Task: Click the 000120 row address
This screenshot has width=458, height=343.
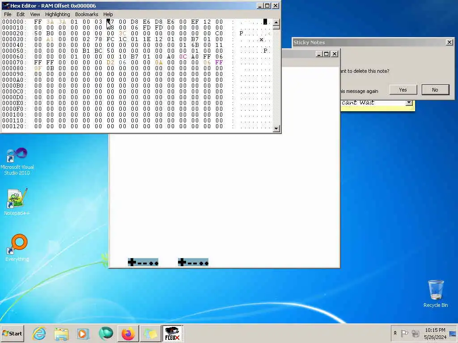Action: tap(14, 126)
